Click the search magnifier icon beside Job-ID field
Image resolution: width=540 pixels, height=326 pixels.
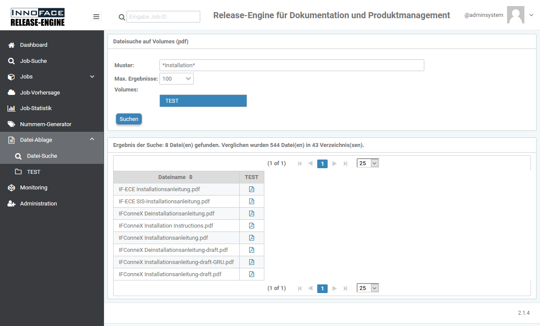click(x=122, y=17)
